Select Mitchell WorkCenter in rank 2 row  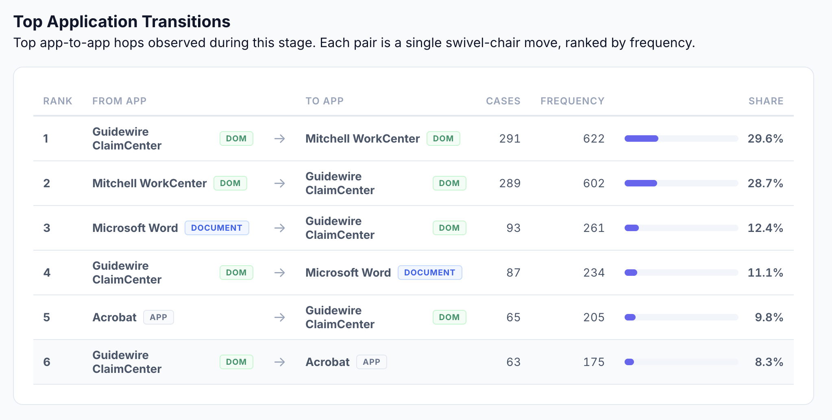(x=149, y=184)
